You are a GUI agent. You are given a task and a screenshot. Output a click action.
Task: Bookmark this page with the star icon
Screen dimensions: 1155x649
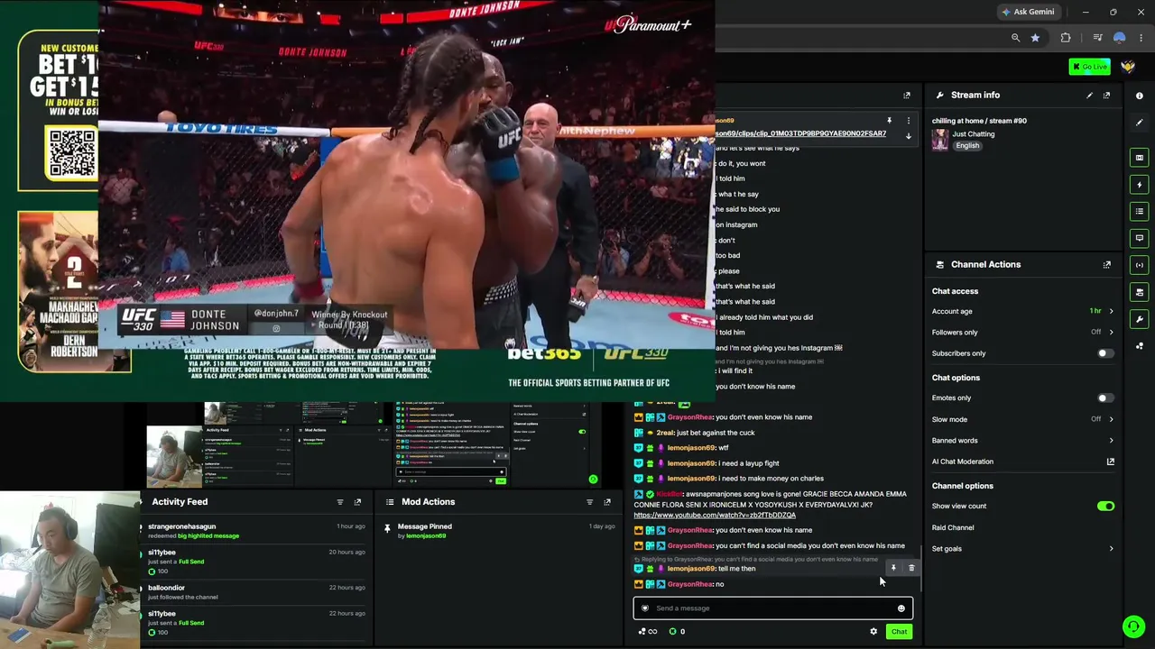tap(1035, 38)
